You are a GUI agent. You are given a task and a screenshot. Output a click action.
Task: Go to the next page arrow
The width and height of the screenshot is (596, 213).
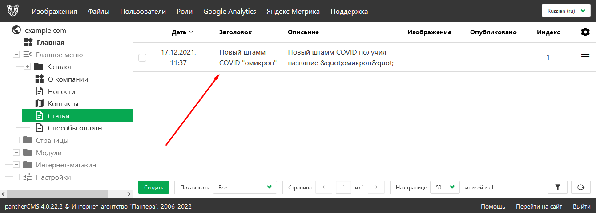coord(376,187)
